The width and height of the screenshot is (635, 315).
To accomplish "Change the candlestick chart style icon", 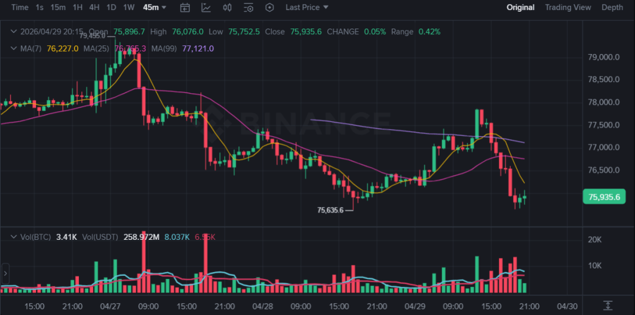I will (x=227, y=7).
